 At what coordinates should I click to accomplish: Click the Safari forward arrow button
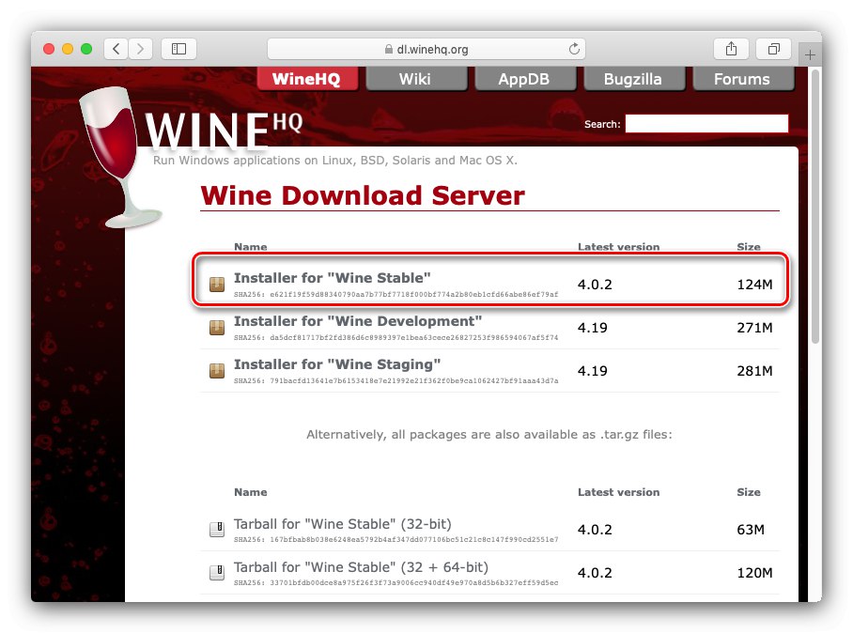pos(140,49)
